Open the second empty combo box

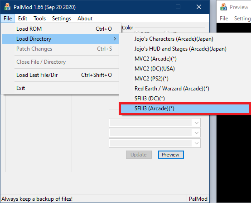[154, 133]
